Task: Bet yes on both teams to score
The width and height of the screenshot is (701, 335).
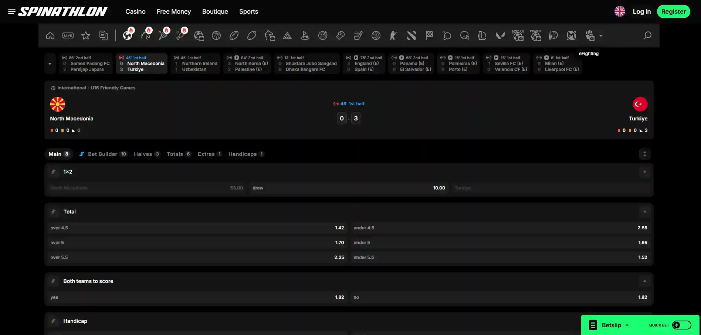Action: click(197, 297)
